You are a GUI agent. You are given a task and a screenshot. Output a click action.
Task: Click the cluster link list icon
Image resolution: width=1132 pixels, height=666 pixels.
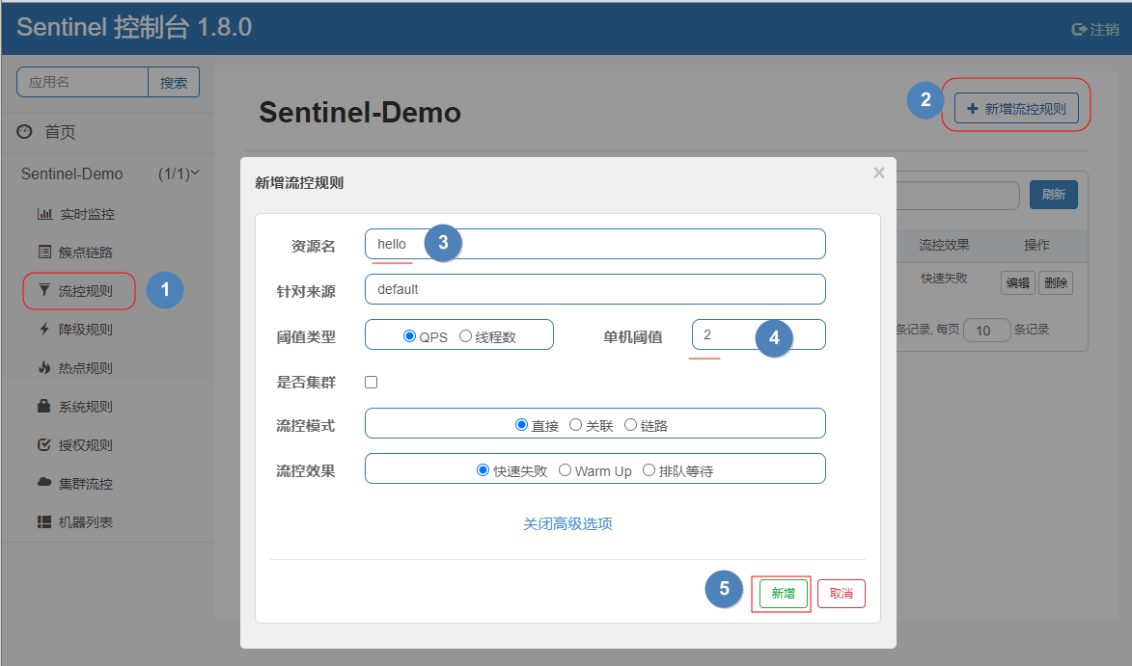click(x=44, y=253)
